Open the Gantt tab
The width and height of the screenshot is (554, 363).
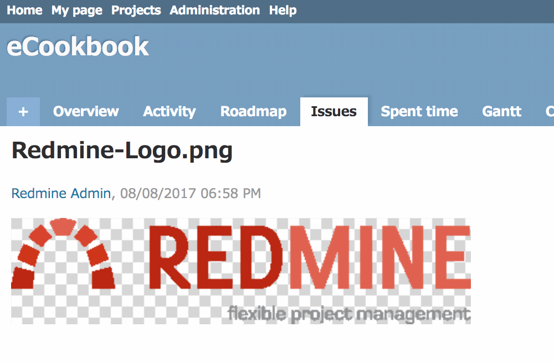[x=502, y=112]
